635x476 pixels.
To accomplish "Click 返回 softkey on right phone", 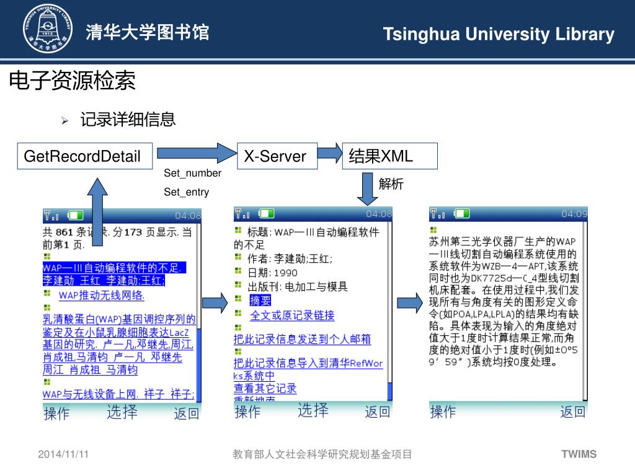I will click(x=572, y=412).
